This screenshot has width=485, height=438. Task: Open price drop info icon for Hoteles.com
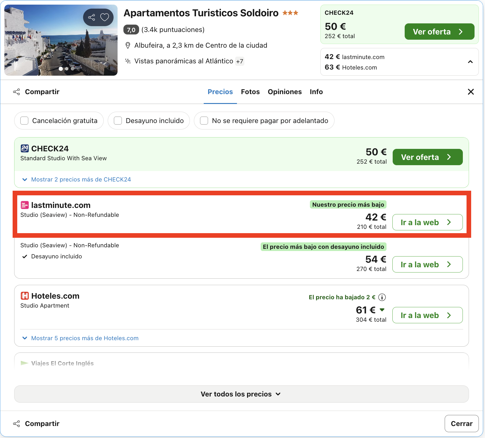pos(382,297)
